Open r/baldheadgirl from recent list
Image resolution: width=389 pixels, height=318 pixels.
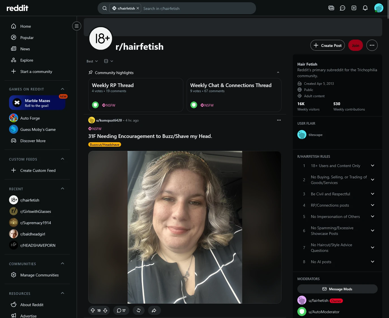[37, 234]
